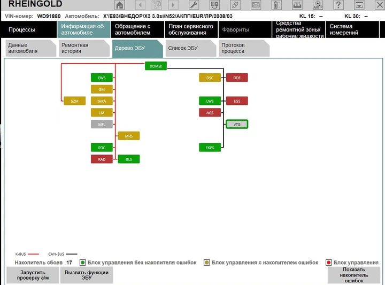
Task: Open the wrench settings icon
Action: [194, 5]
